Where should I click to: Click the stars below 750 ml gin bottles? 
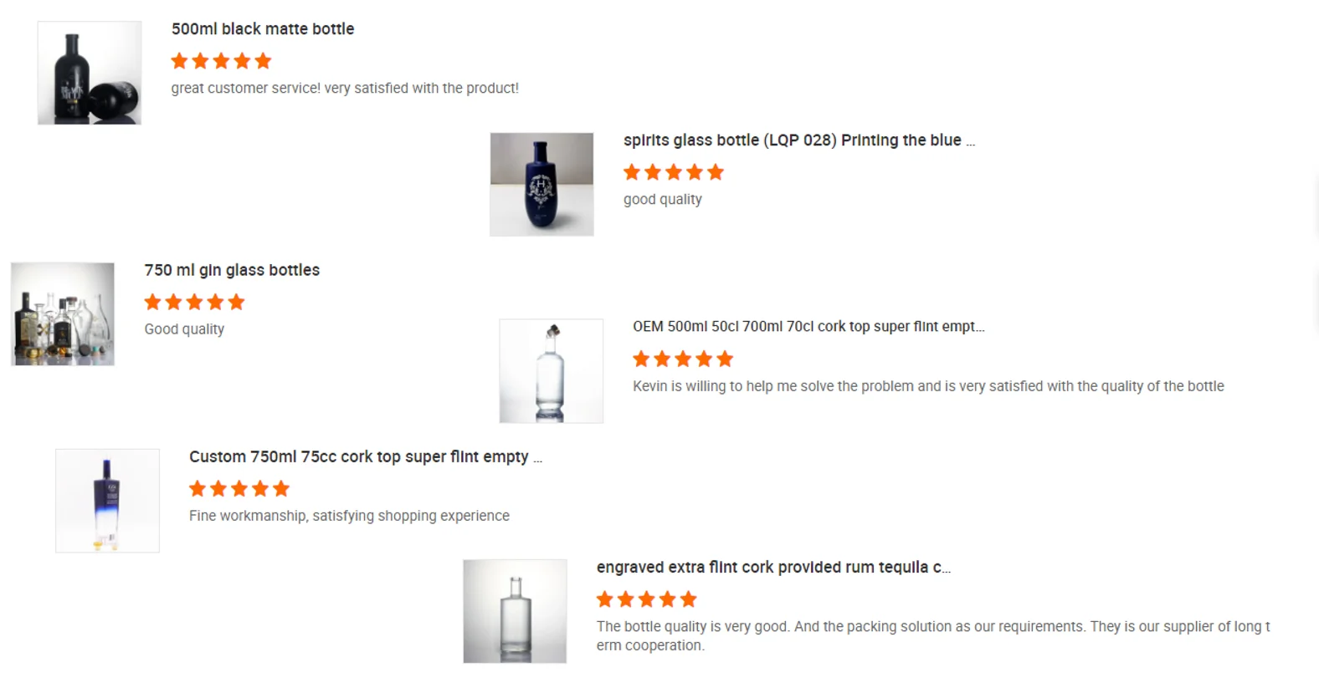click(194, 302)
